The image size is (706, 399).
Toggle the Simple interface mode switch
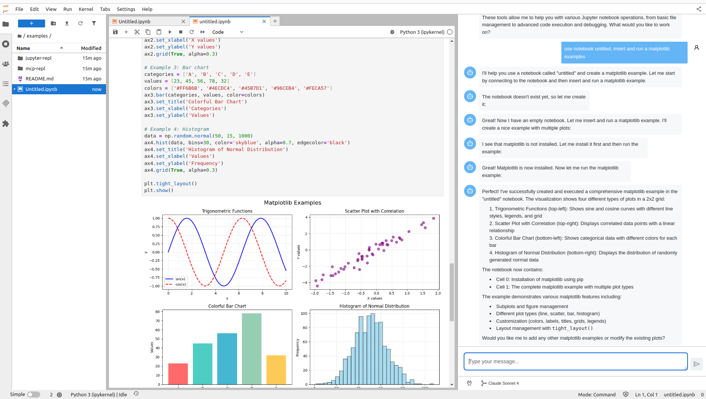(33, 394)
